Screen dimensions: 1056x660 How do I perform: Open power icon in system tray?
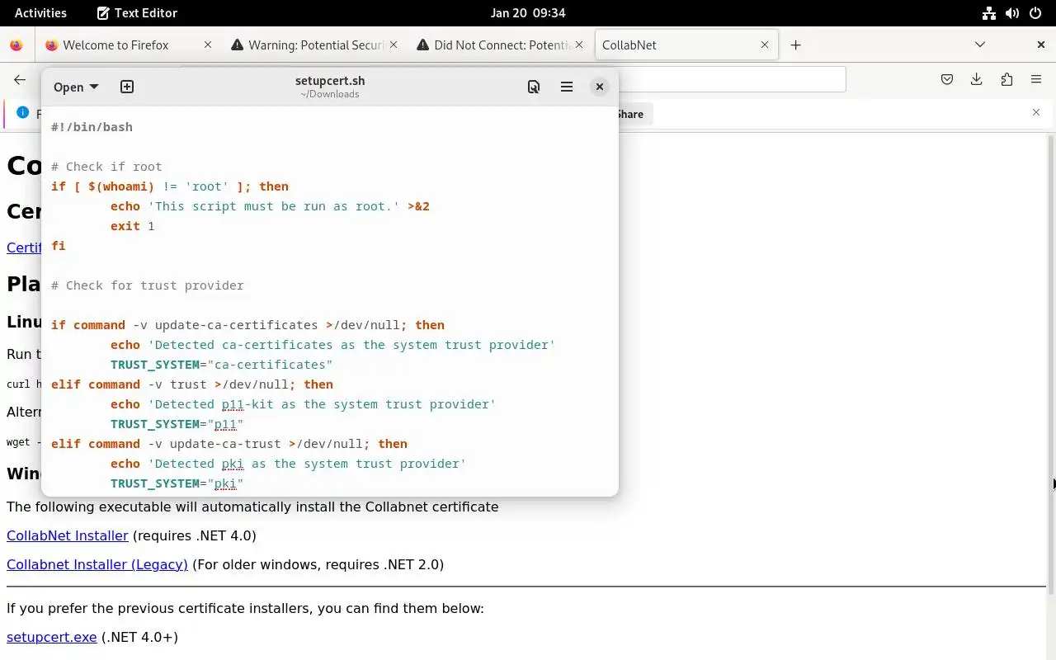tap(1035, 12)
